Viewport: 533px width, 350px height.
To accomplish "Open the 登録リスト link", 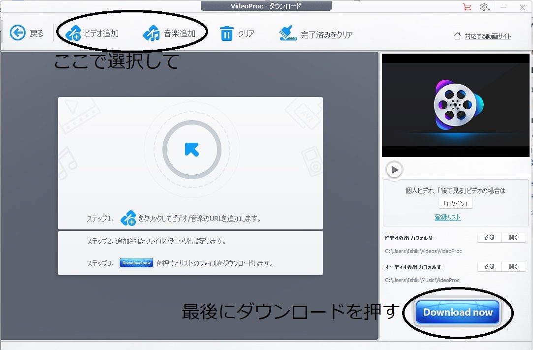I will point(448,218).
